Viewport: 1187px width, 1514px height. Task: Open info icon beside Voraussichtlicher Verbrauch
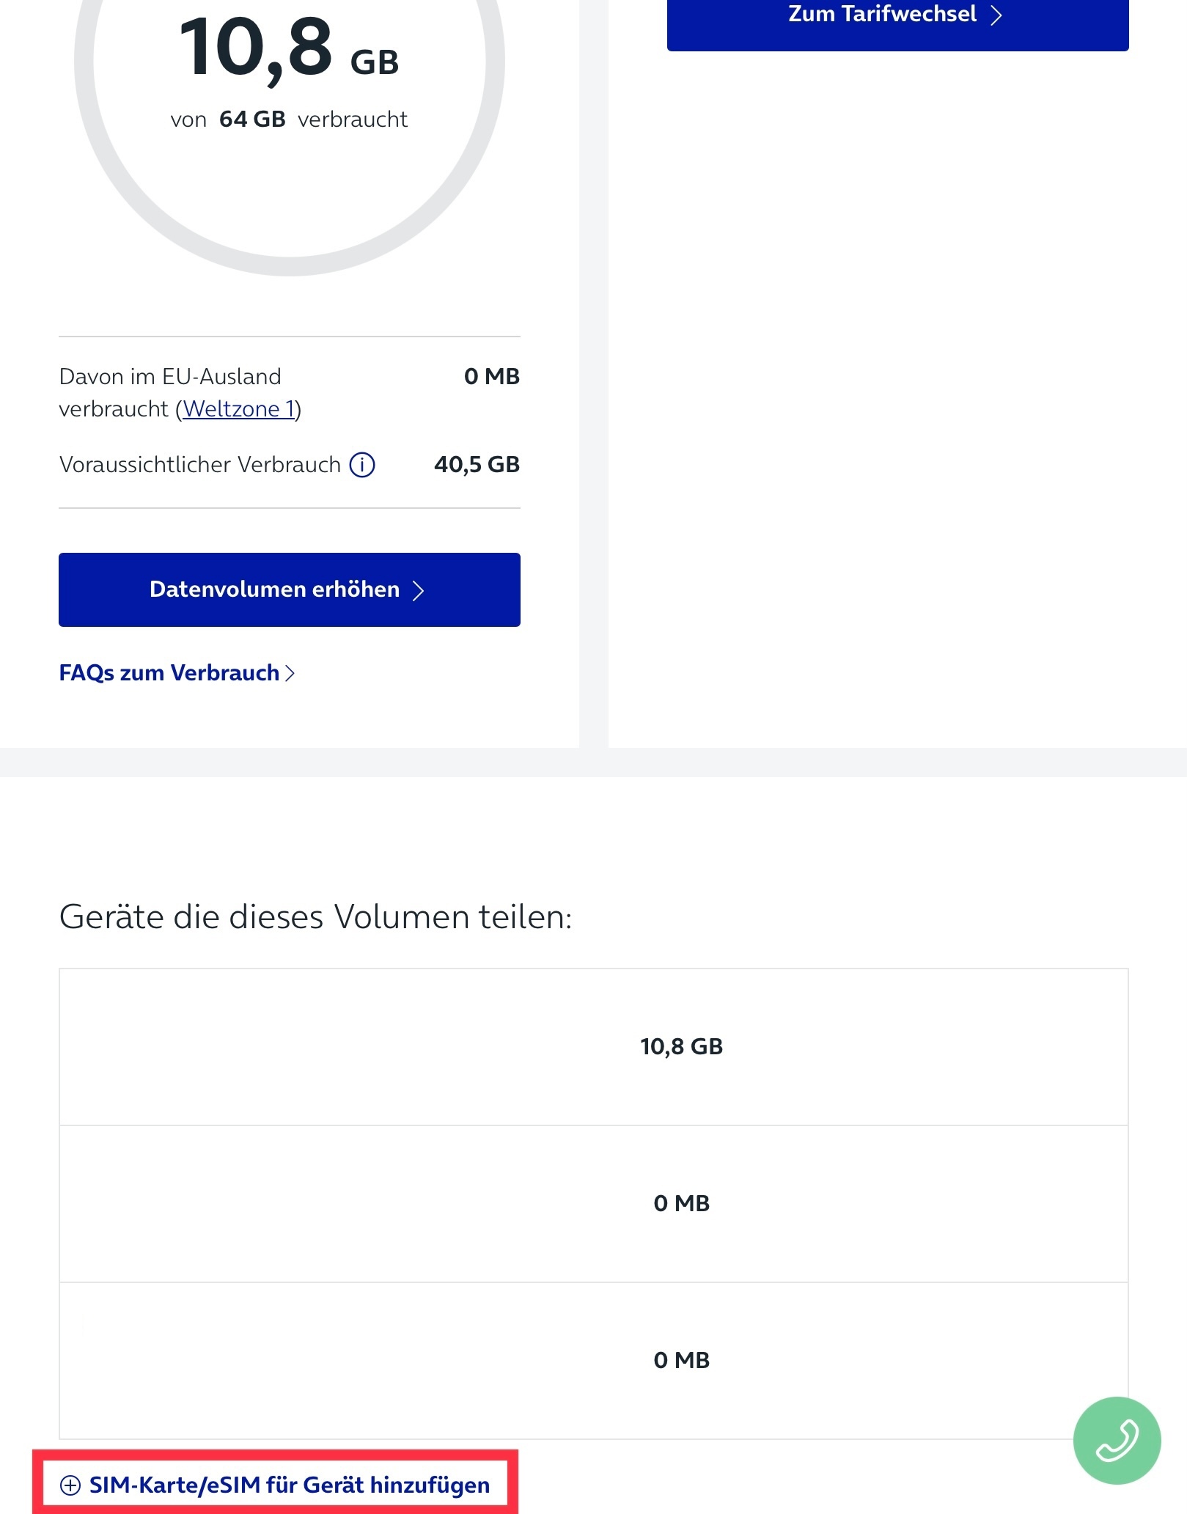pos(362,465)
